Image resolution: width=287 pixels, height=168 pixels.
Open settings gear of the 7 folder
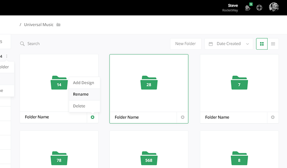coord(273,117)
